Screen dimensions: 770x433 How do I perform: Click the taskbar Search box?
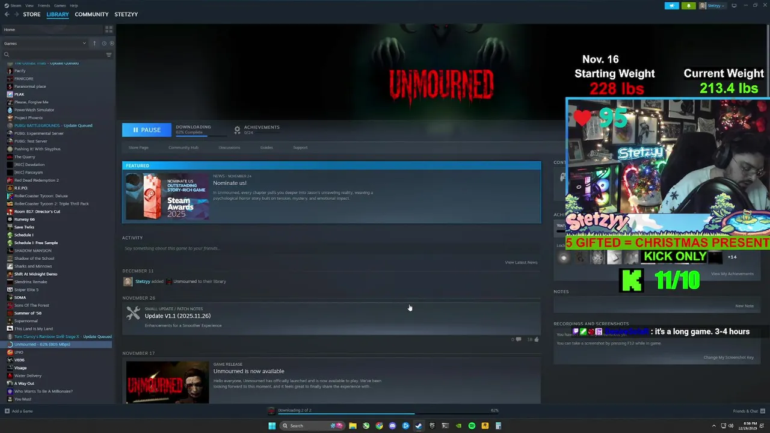tap(313, 426)
